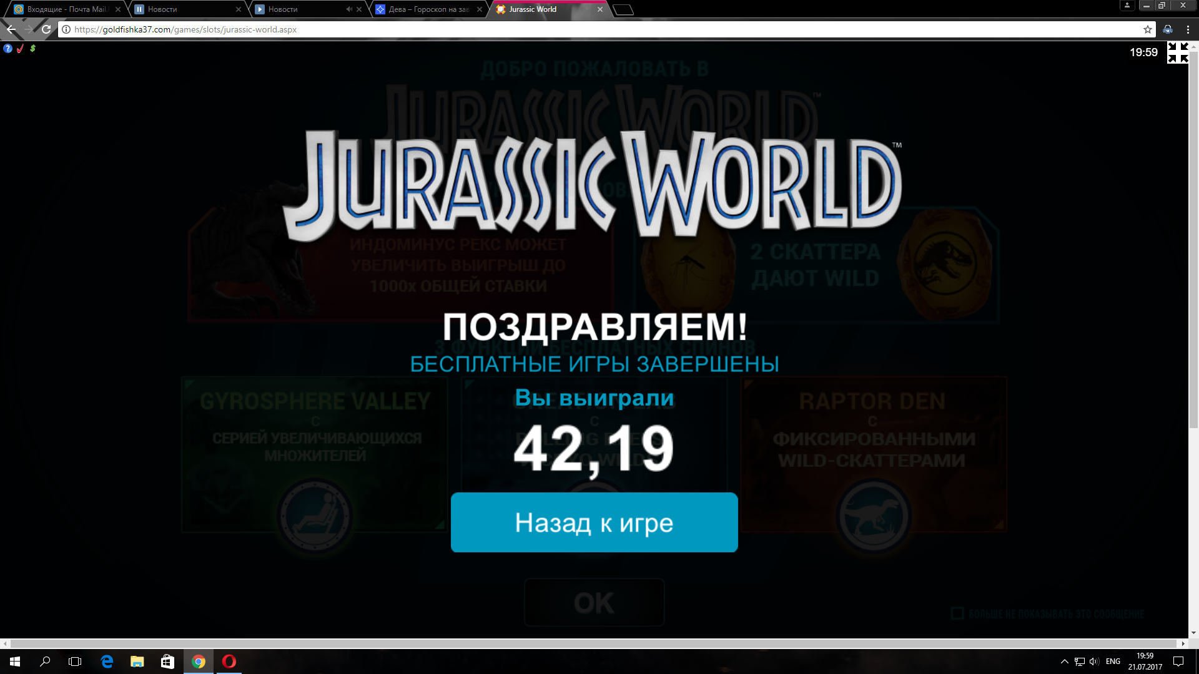Reload the page with the refresh icon
This screenshot has height=674, width=1199.
[46, 29]
